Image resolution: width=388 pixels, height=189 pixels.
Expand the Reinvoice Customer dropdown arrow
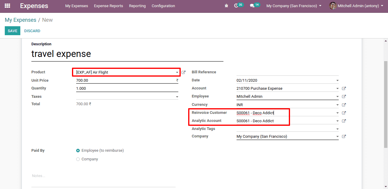pos(337,113)
